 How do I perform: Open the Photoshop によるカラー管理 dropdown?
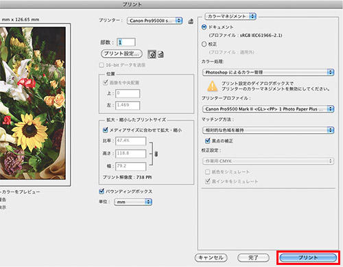point(268,72)
